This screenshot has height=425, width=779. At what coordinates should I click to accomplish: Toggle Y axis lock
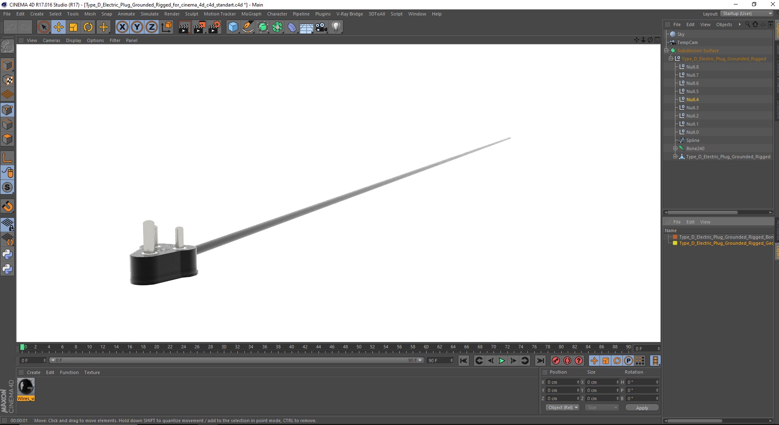click(x=137, y=27)
